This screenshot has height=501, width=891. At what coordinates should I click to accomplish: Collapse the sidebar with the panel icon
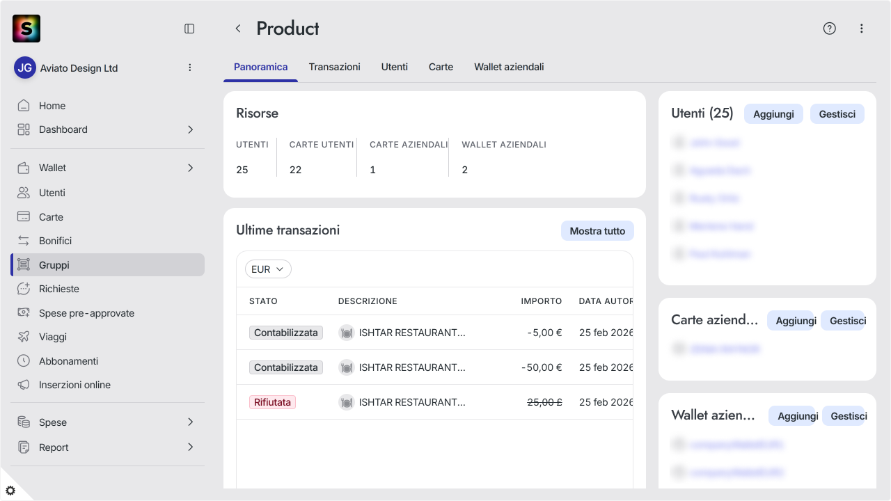(189, 29)
